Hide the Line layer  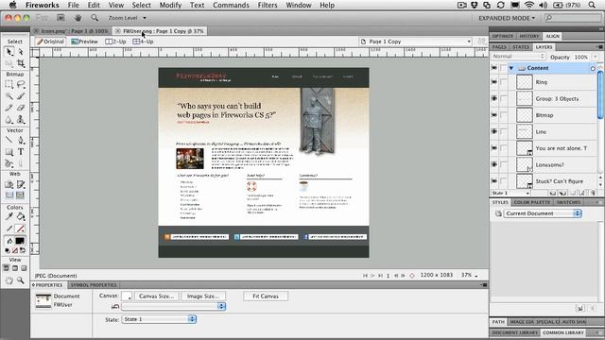[494, 131]
